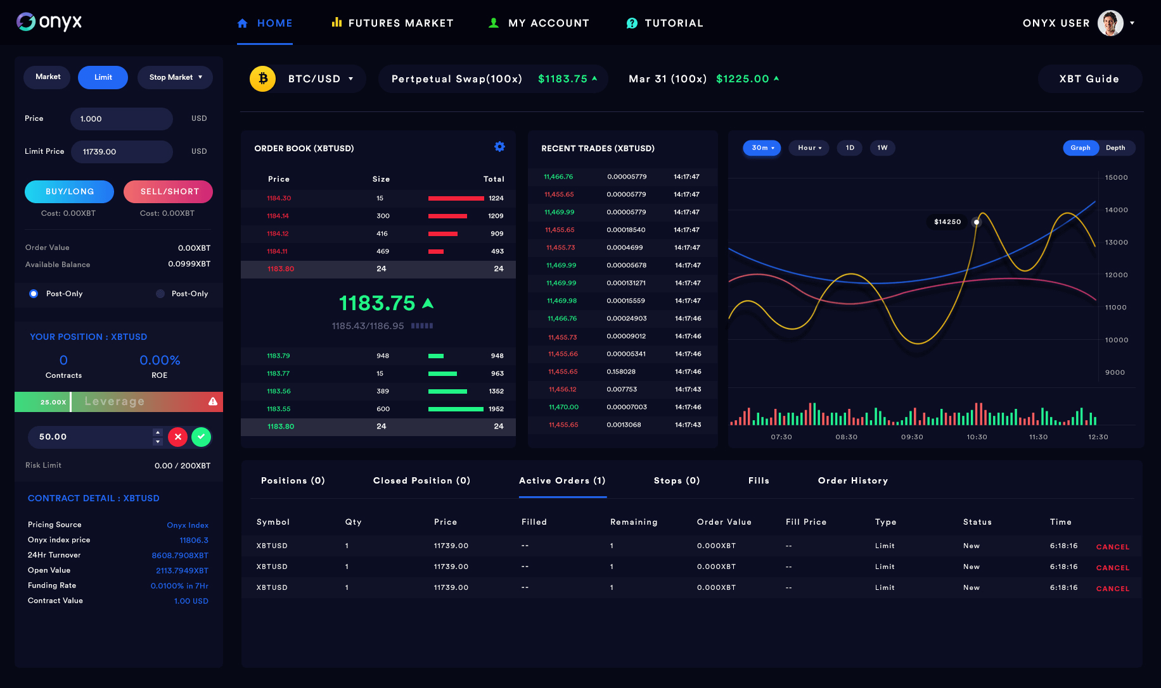The width and height of the screenshot is (1161, 688).
Task: Switch chart to Graph view
Action: [1081, 147]
